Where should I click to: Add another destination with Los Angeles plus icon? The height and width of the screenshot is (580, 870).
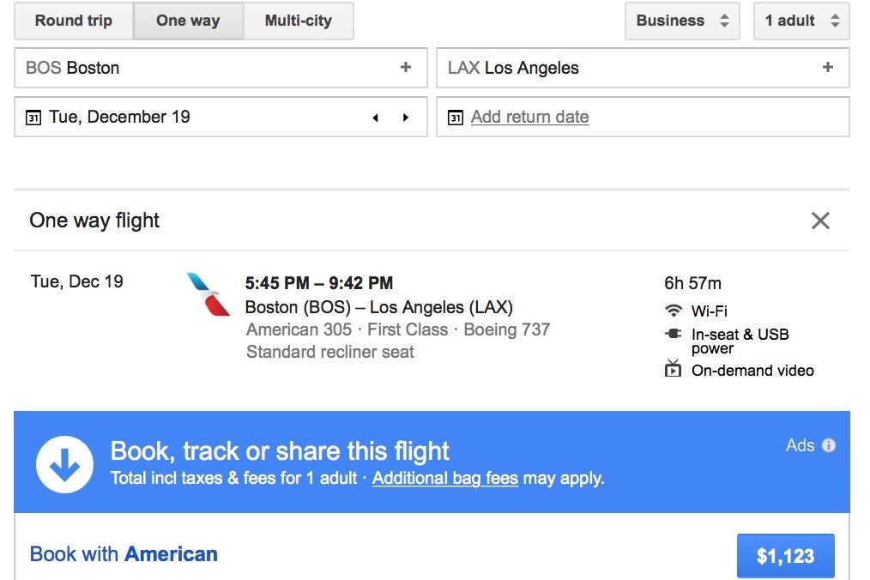pos(828,68)
